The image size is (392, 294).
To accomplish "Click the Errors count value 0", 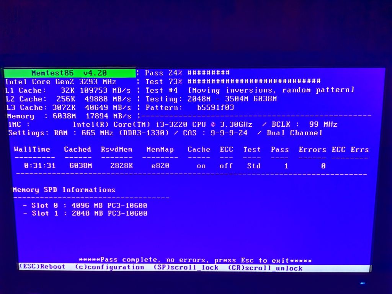I will [x=323, y=166].
